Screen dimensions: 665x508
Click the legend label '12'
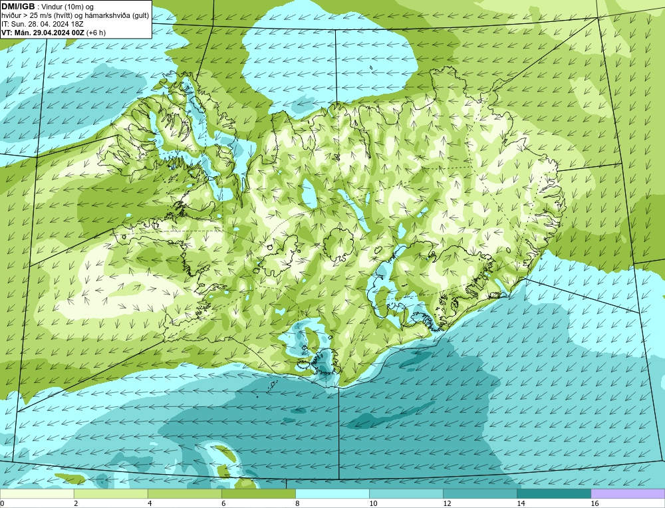pos(447,503)
